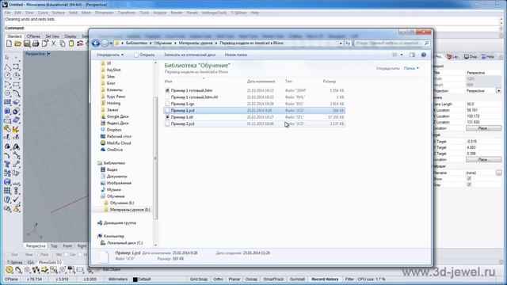Image resolution: width=507 pixels, height=285 pixels.
Task: Click Новая папка button in Explorer
Action: pos(236,55)
